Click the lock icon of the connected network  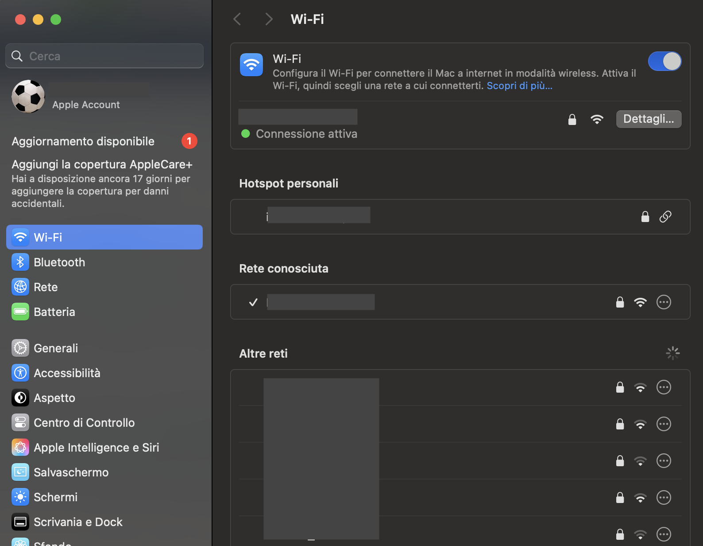(572, 119)
